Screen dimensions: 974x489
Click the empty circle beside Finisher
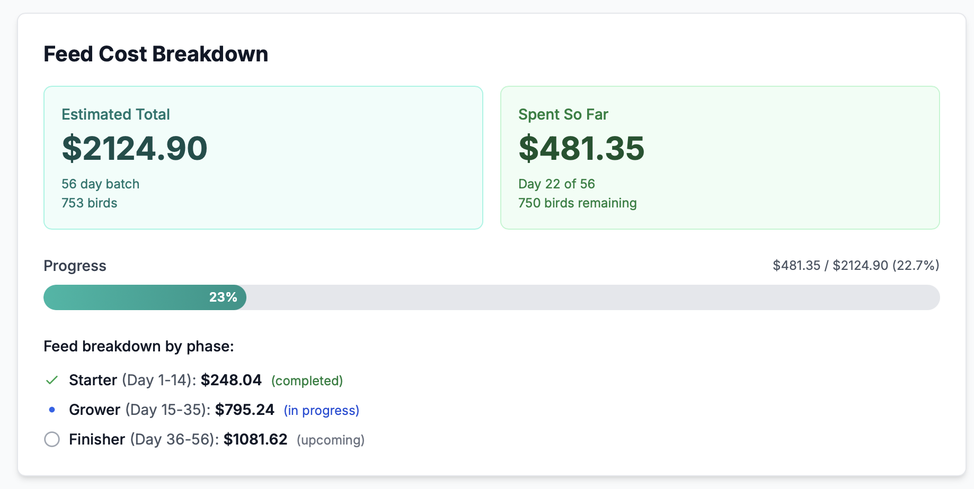(52, 439)
